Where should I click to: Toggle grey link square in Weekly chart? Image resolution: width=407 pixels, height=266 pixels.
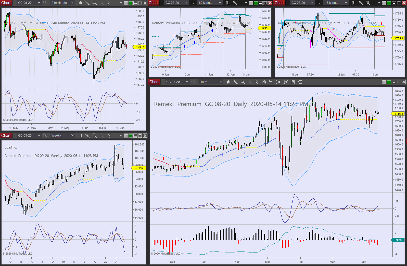click(126, 136)
